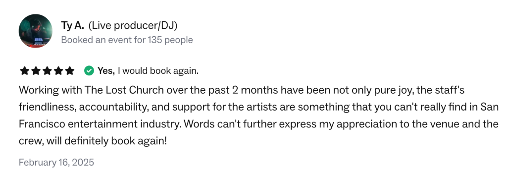Click the fifth rating star

(70, 70)
